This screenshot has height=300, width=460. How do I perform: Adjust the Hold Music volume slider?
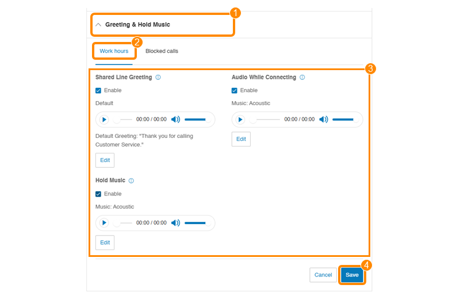(195, 223)
